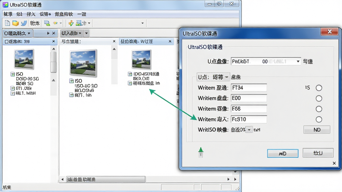Image resolution: width=342 pixels, height=192 pixels.
Task: Open the fourth menu in the menu bar
Action: (45, 14)
